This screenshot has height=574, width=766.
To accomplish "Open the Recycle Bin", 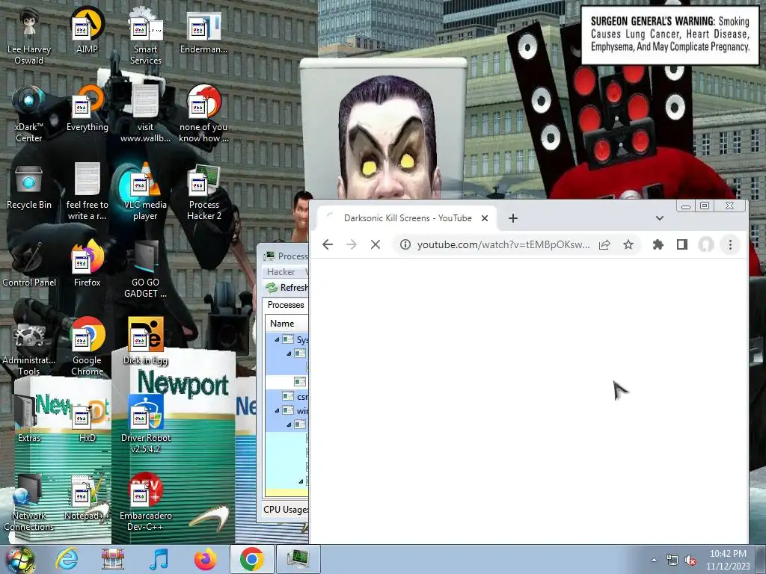I will click(x=29, y=186).
